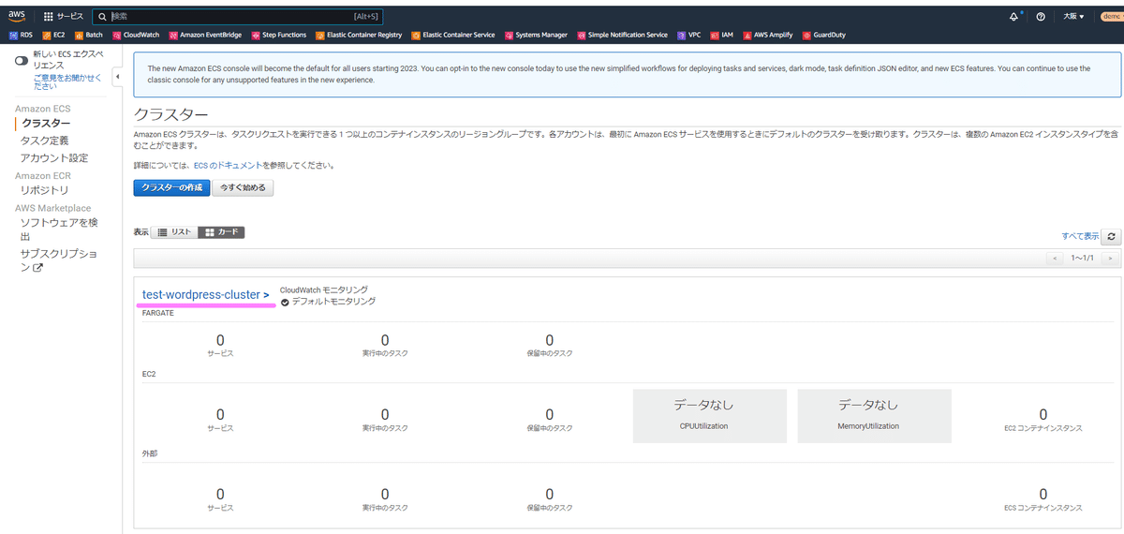This screenshot has height=534, width=1124.
Task: Click デフォルトモニタリング check icon
Action: 285,302
